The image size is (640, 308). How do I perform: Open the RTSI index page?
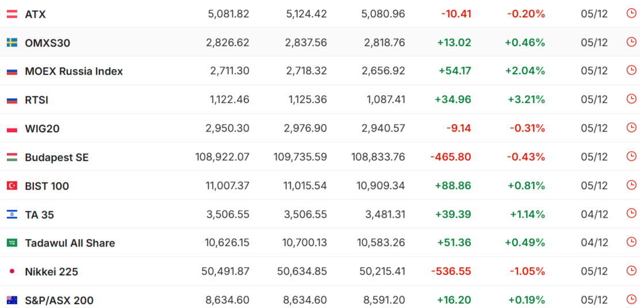click(36, 100)
